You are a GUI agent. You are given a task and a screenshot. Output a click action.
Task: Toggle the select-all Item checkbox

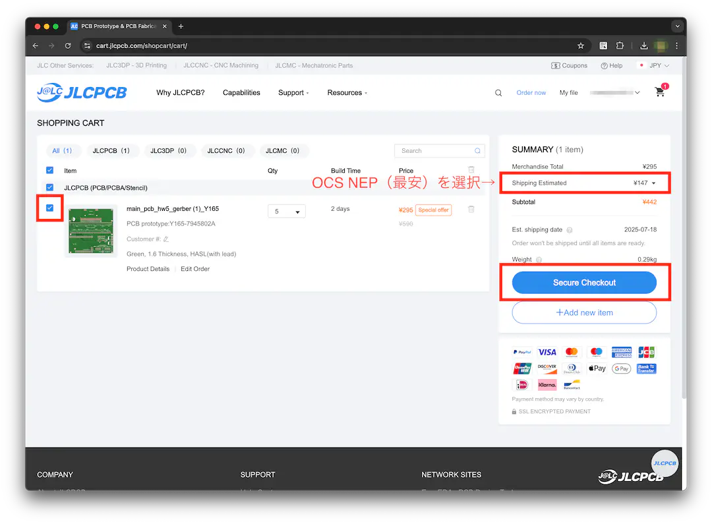click(x=50, y=170)
